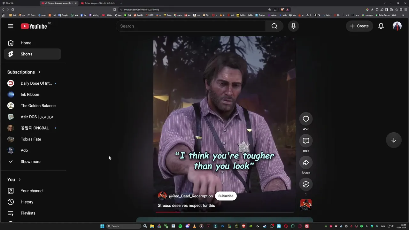
Task: Switch to the New Tab browser tab
Action: click(20, 3)
